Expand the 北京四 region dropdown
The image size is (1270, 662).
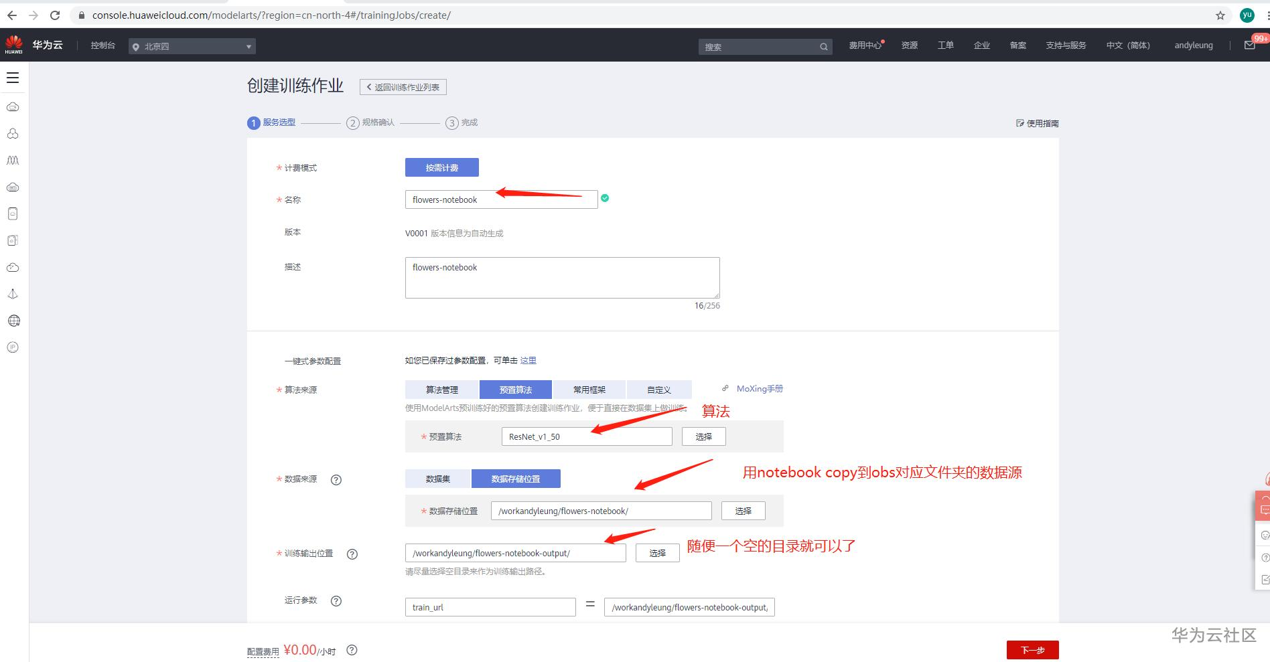pos(192,46)
